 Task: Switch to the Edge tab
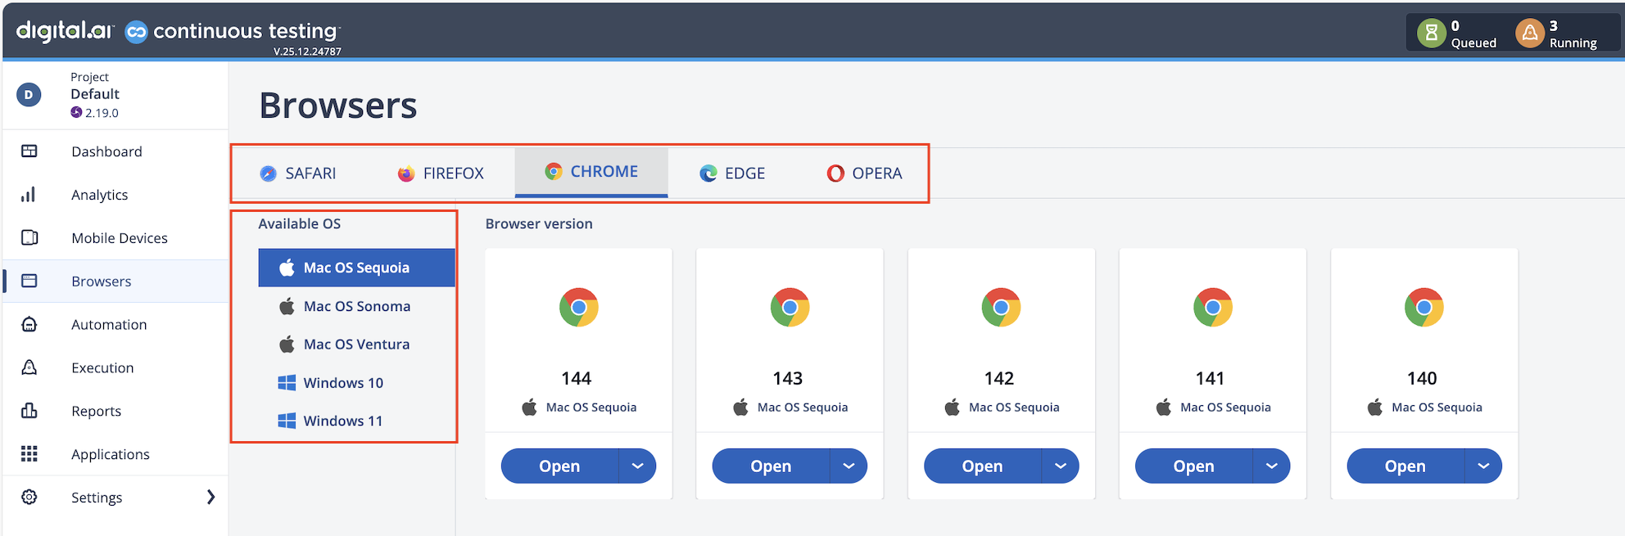(732, 173)
